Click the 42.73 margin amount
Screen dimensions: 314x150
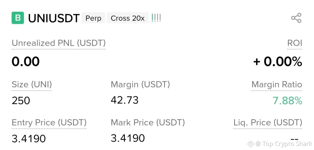[x=125, y=100]
